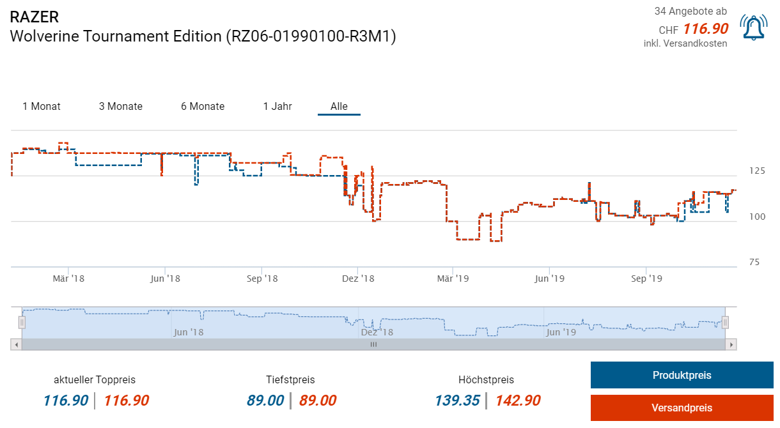The image size is (780, 428).
Task: Select the 1 Monat time range
Action: click(42, 106)
